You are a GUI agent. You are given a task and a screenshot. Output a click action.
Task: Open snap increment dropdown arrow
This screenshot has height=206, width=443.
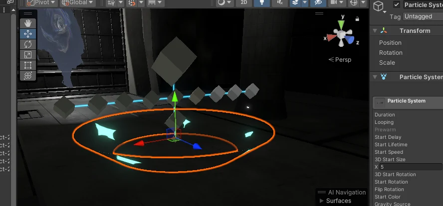(x=141, y=3)
